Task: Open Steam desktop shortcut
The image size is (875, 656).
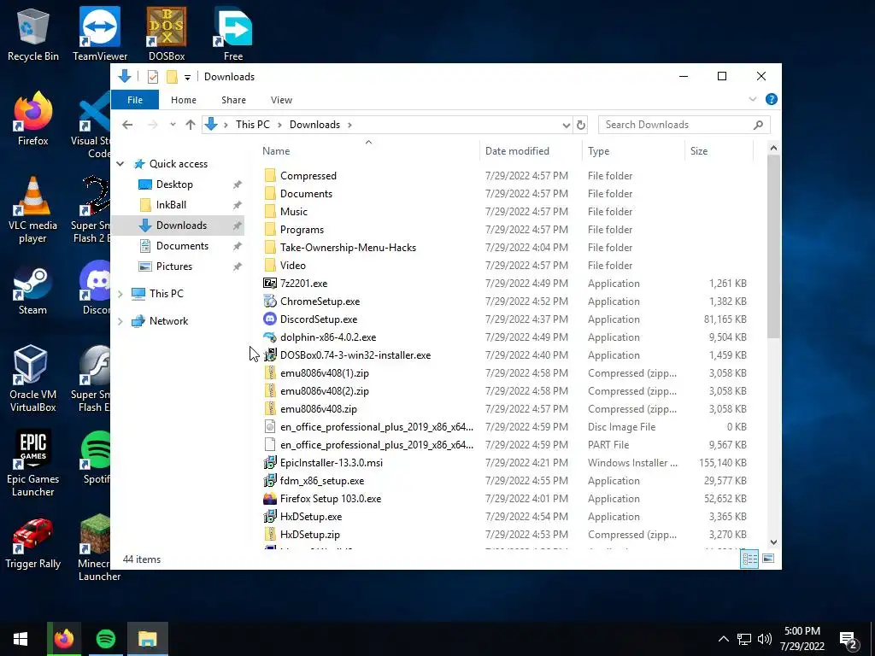Action: point(32,290)
